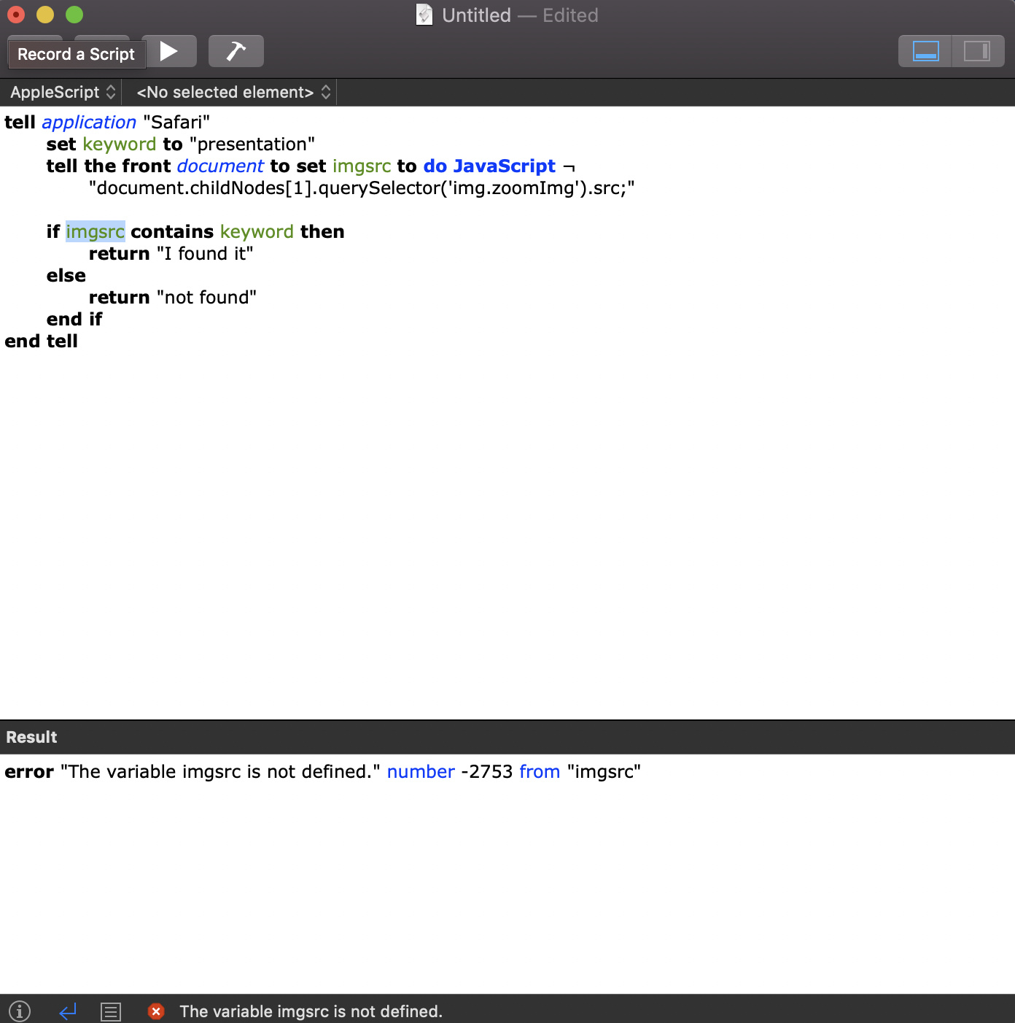The height and width of the screenshot is (1023, 1015).
Task: Click the querySelector JavaScript string line
Action: coord(362,188)
